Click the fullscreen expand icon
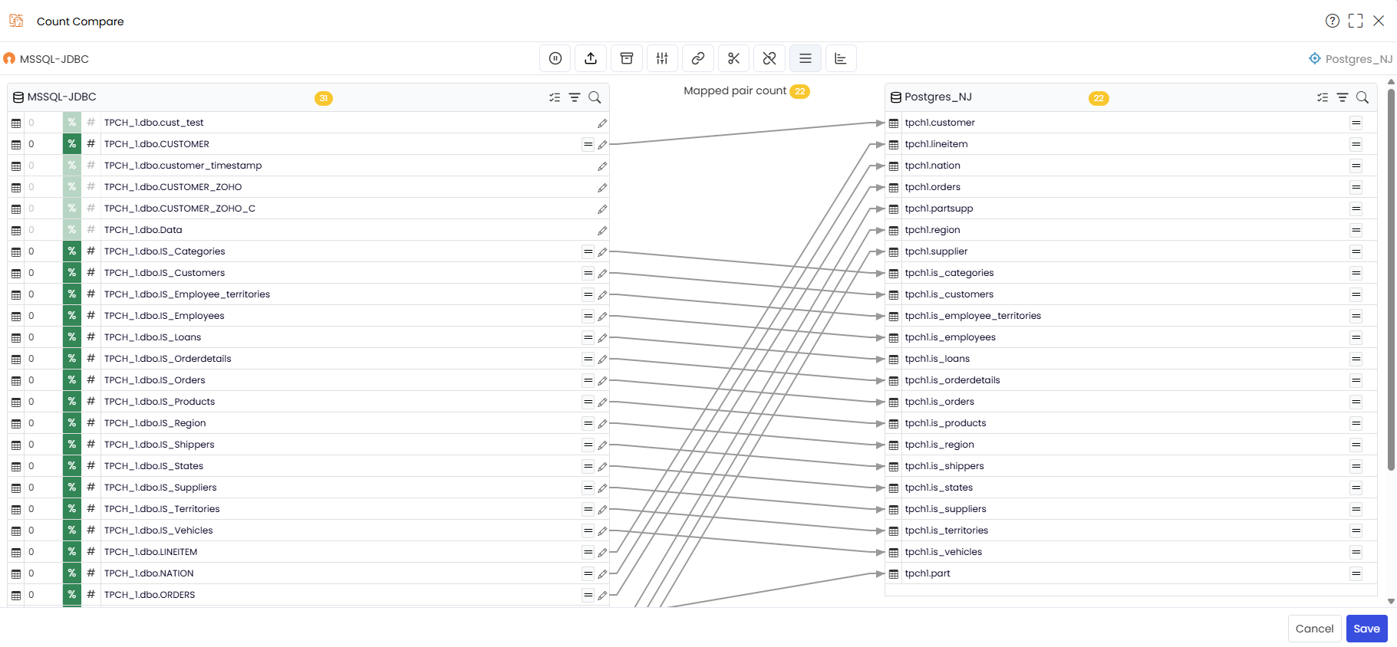The image size is (1397, 647). point(1356,21)
